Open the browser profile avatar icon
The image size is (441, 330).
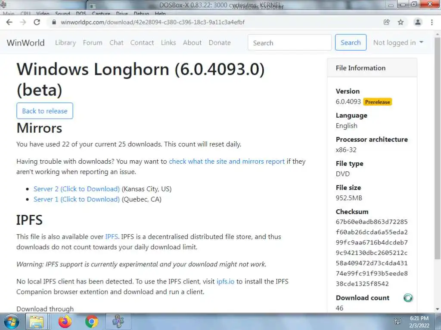click(x=418, y=22)
